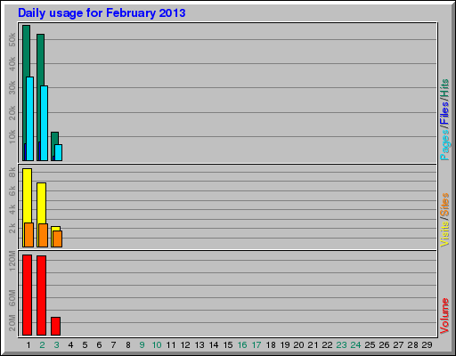Screen dimensions: 456x356
Task: Click day '18' on the x-axis
Action: coord(271,345)
